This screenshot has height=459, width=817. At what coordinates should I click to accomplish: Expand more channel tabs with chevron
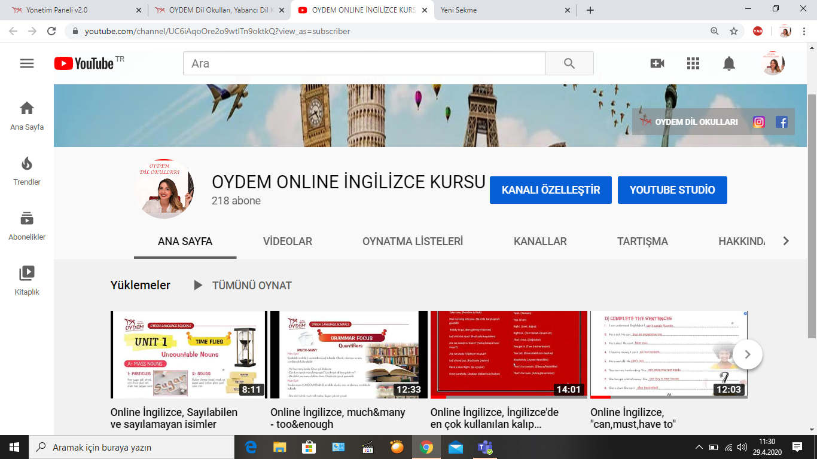(786, 241)
